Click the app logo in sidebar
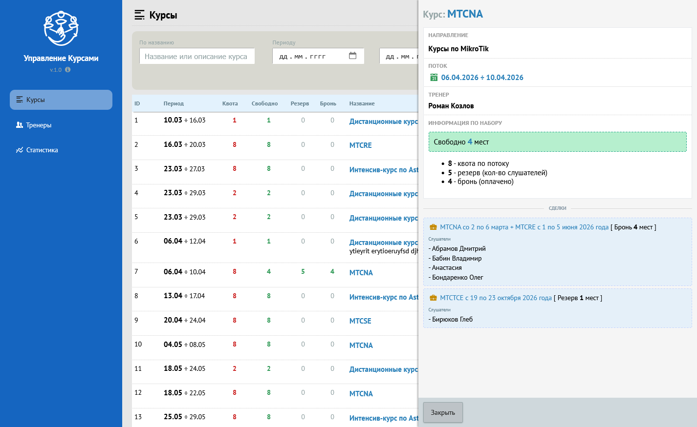The image size is (697, 427). (x=61, y=28)
